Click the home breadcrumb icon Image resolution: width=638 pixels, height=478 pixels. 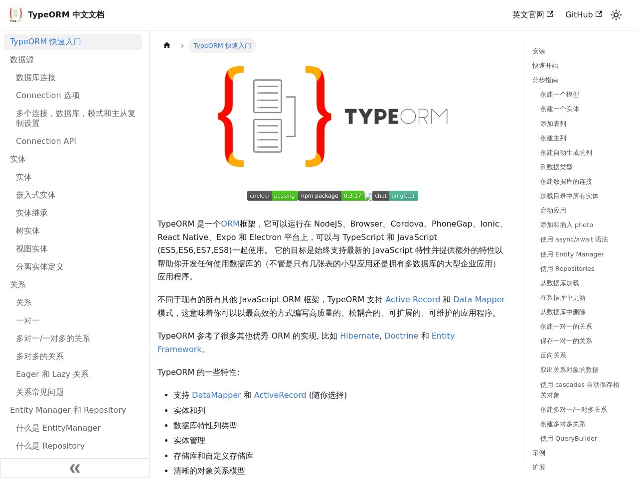pyautogui.click(x=167, y=45)
